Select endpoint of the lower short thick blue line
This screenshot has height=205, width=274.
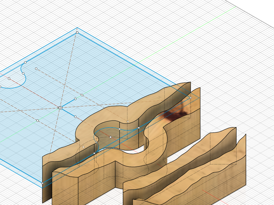point(75,117)
